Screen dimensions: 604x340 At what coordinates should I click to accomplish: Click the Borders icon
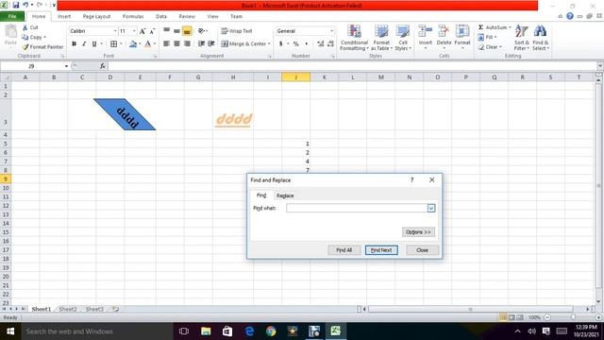(113, 44)
